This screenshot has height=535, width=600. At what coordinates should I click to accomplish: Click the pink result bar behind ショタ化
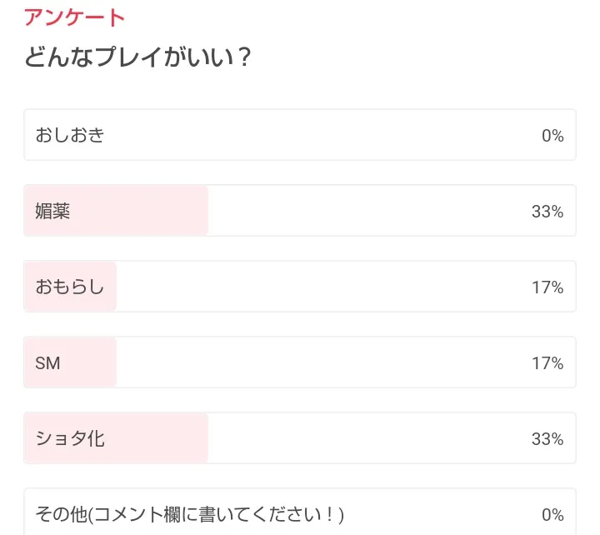pyautogui.click(x=158, y=438)
